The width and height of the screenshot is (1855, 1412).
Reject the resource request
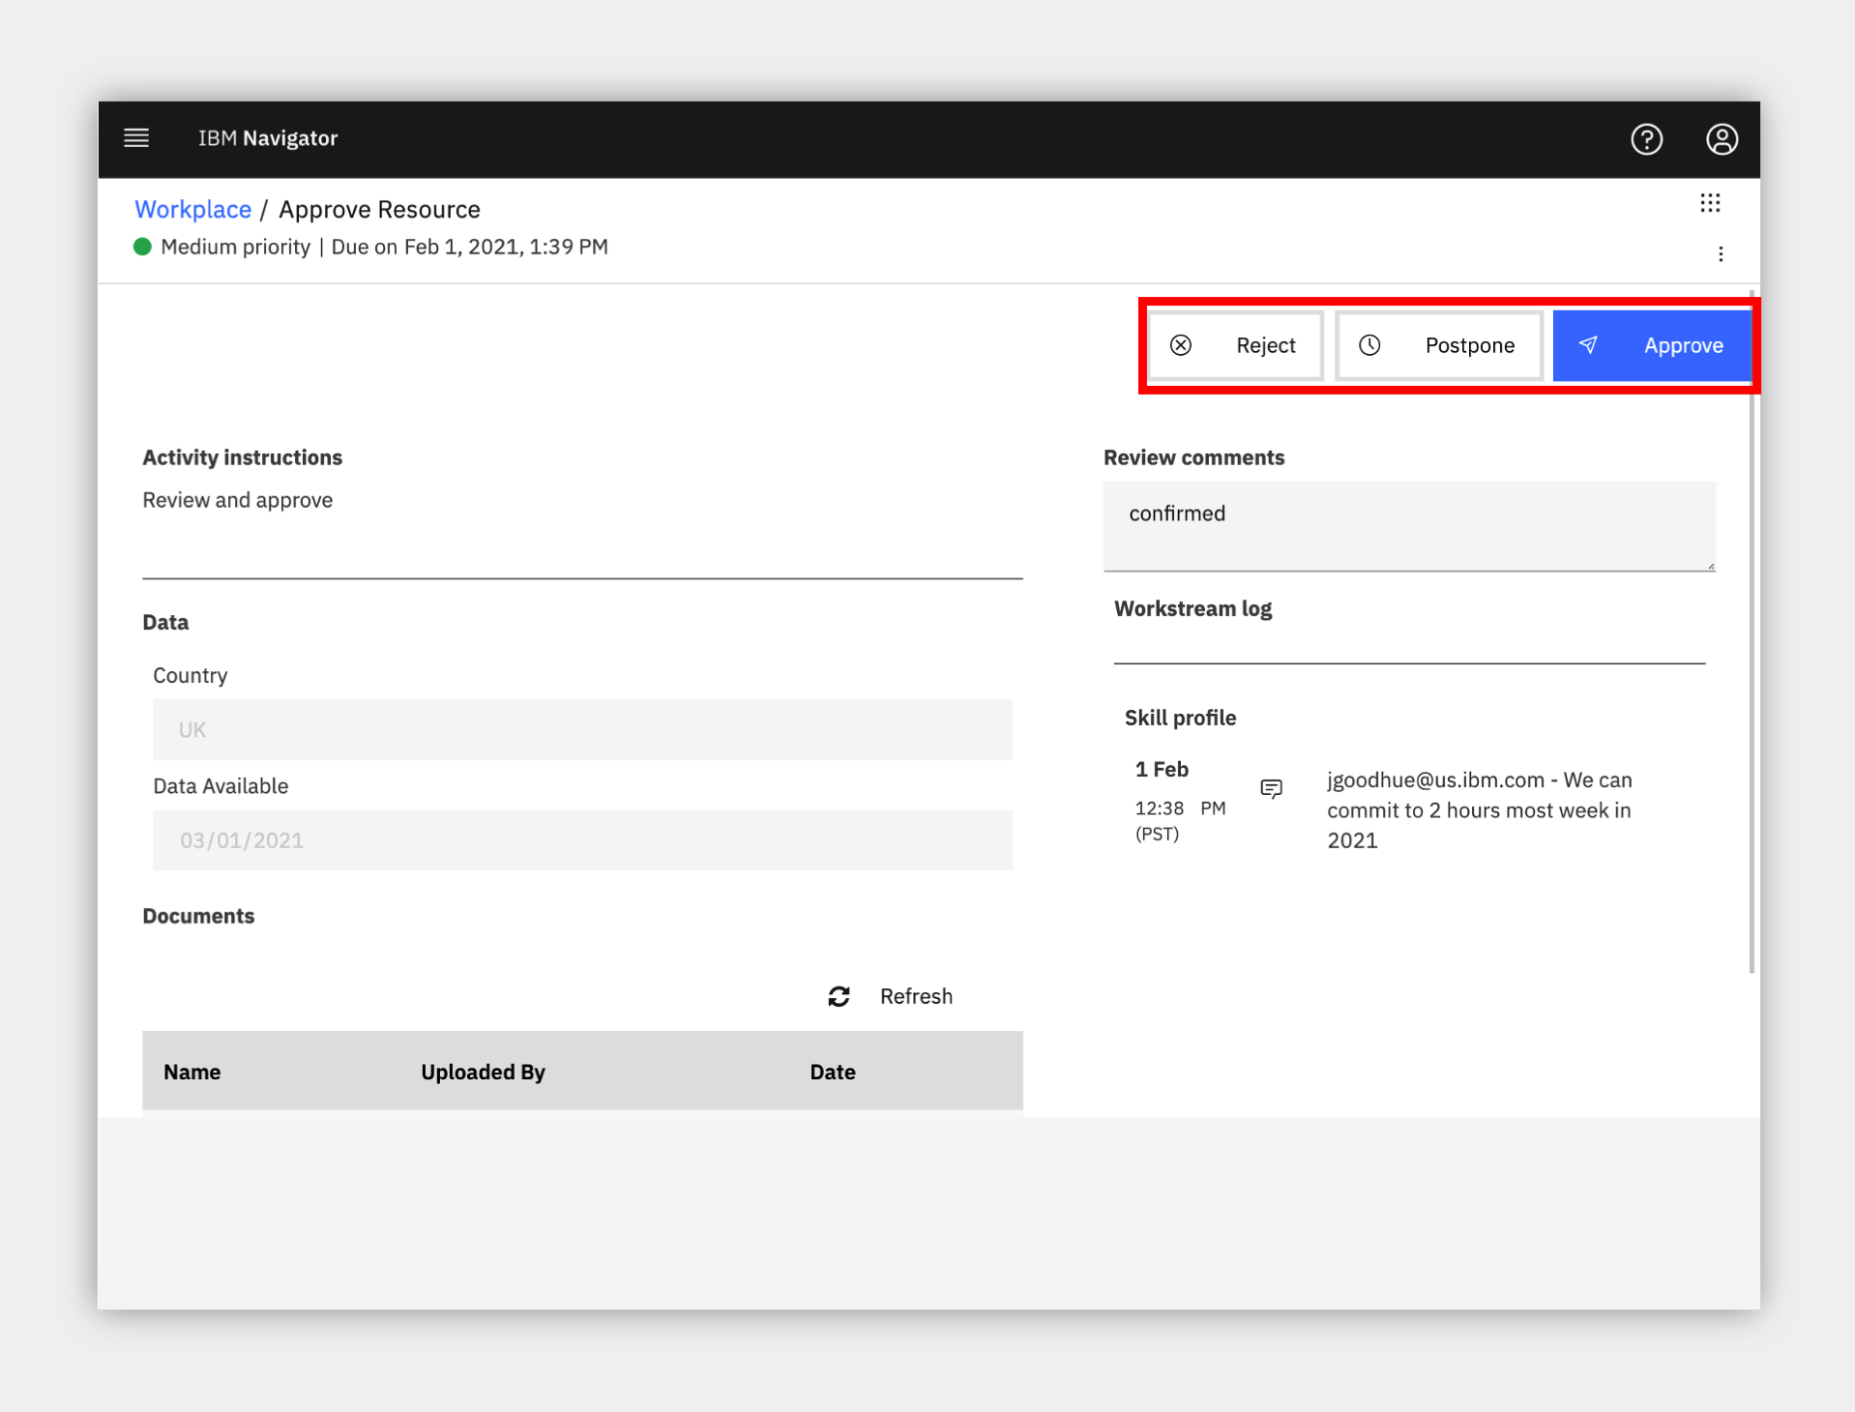tap(1235, 345)
